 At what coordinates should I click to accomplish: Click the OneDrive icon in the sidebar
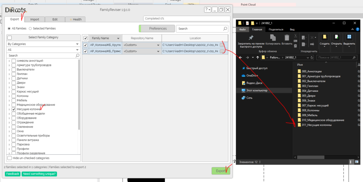pyautogui.click(x=244, y=76)
